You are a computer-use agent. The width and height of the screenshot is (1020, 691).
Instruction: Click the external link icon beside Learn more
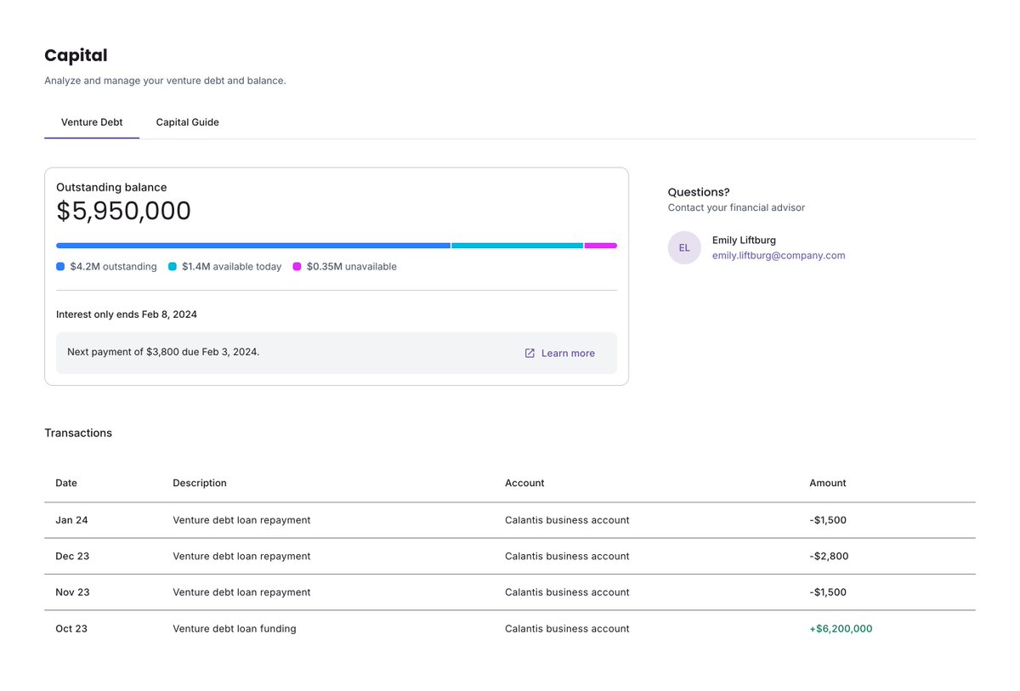(530, 353)
